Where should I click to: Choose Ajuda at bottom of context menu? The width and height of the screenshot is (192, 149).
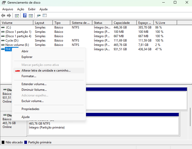click(49, 117)
